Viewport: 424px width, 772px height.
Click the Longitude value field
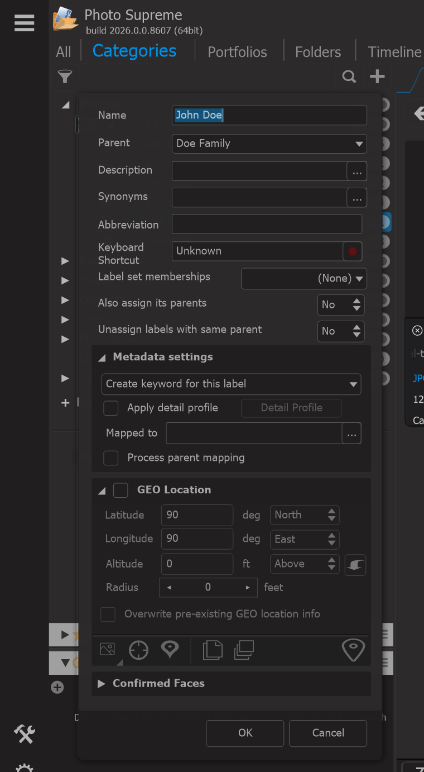coord(197,539)
